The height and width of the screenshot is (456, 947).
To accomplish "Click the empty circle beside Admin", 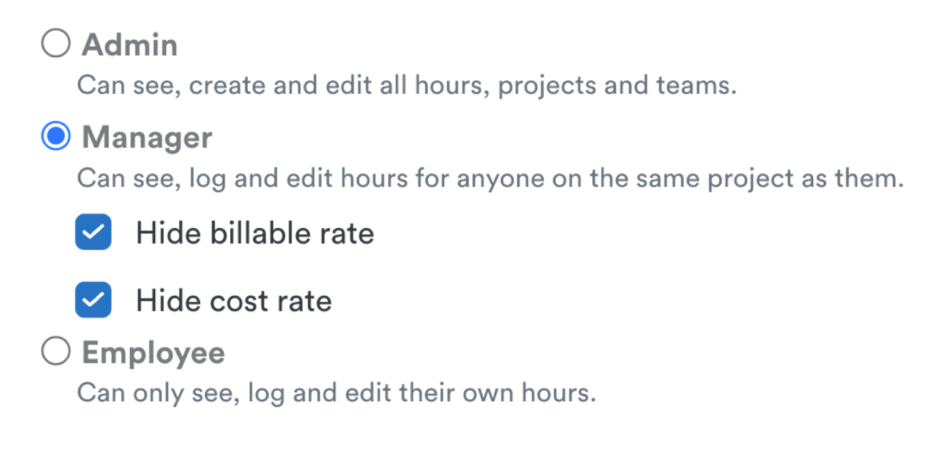I will (55, 44).
